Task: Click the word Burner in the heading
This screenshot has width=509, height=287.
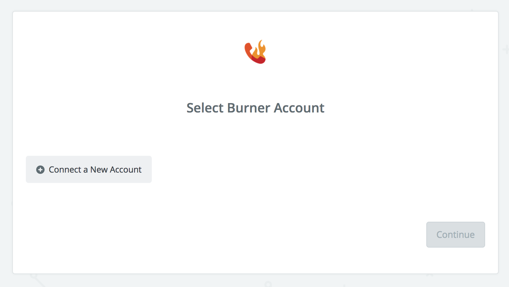Action: [249, 108]
